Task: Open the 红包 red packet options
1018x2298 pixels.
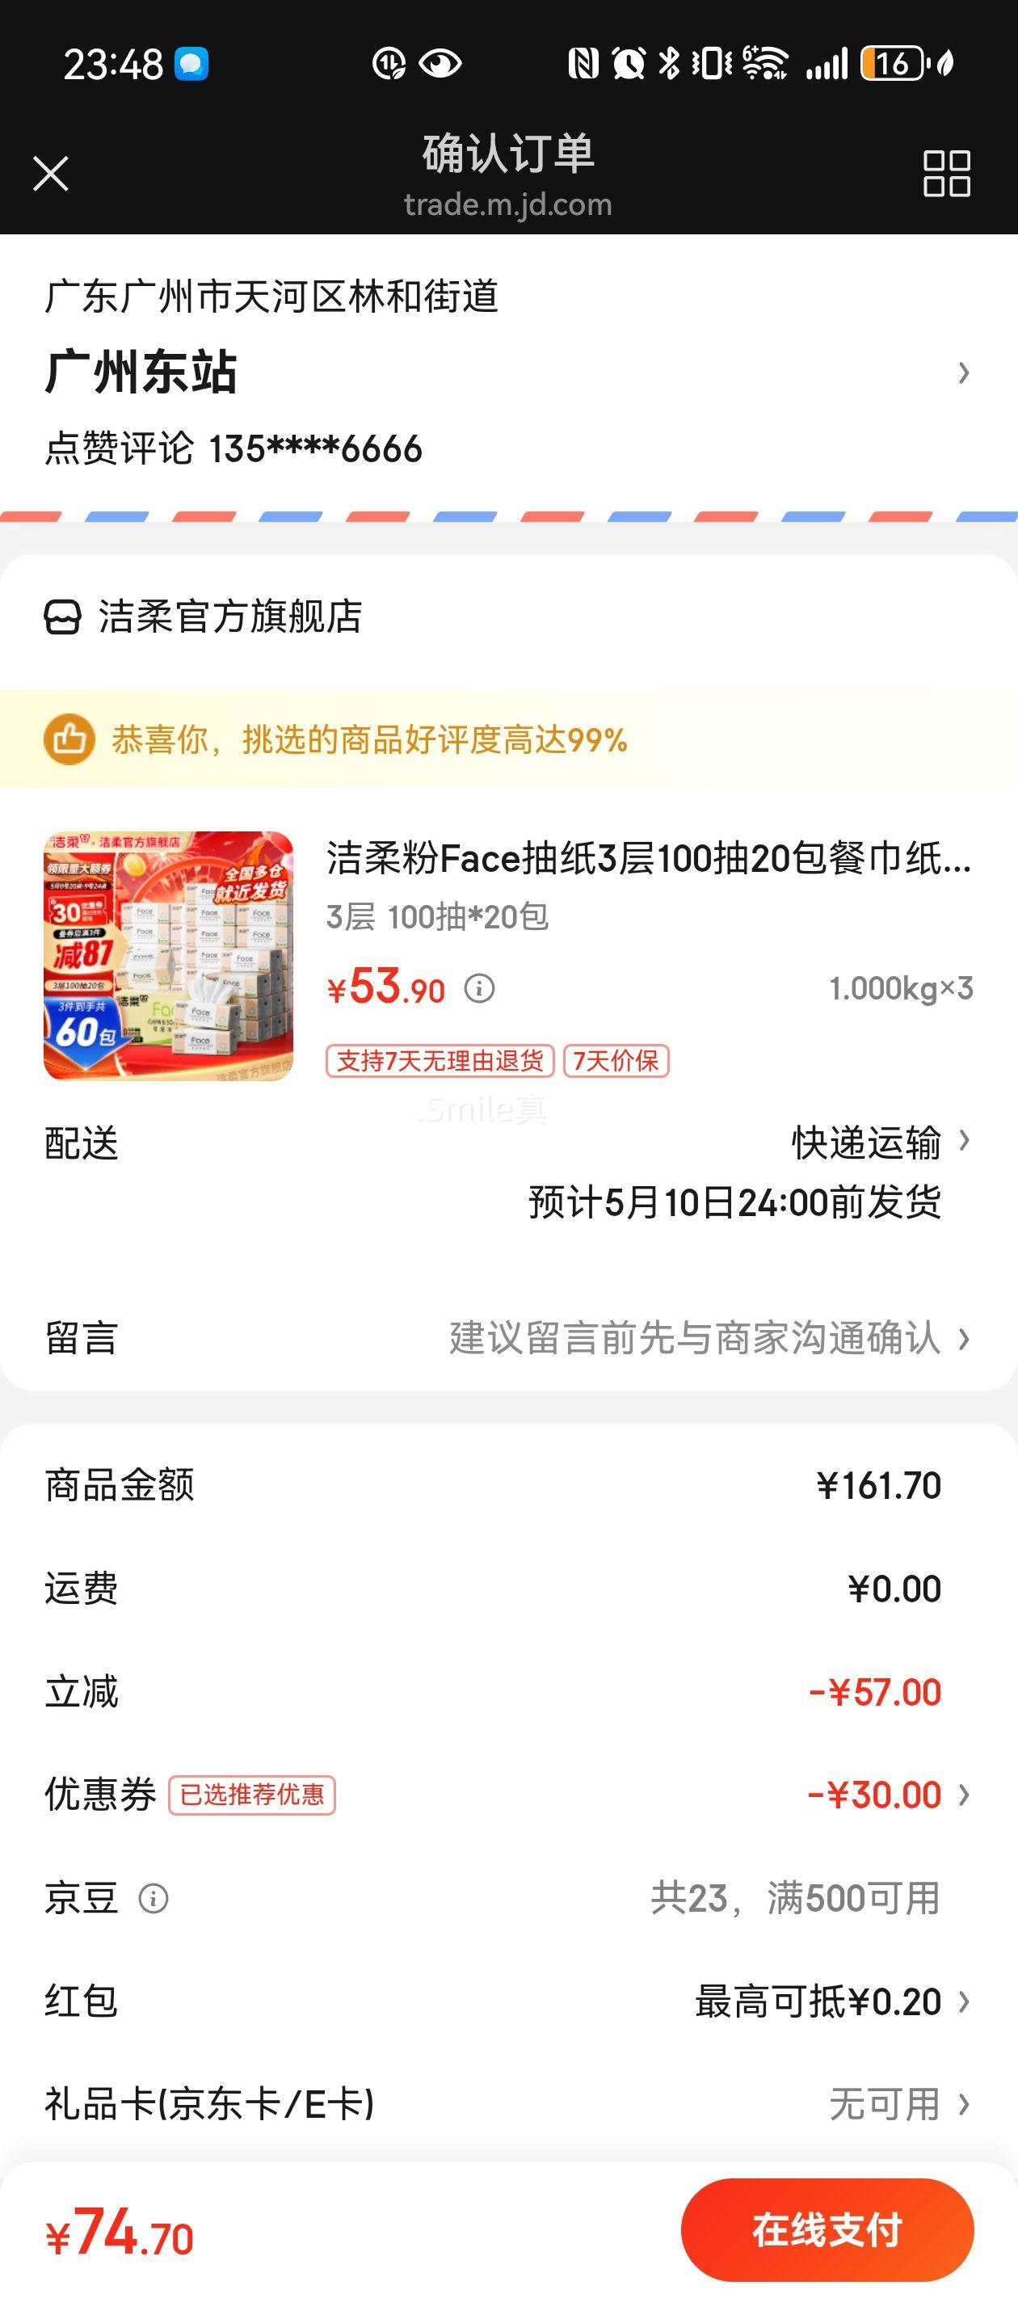Action: point(508,2001)
